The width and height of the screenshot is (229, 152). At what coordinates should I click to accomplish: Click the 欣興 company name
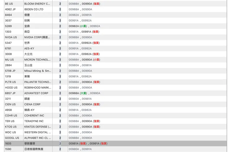[27, 21]
